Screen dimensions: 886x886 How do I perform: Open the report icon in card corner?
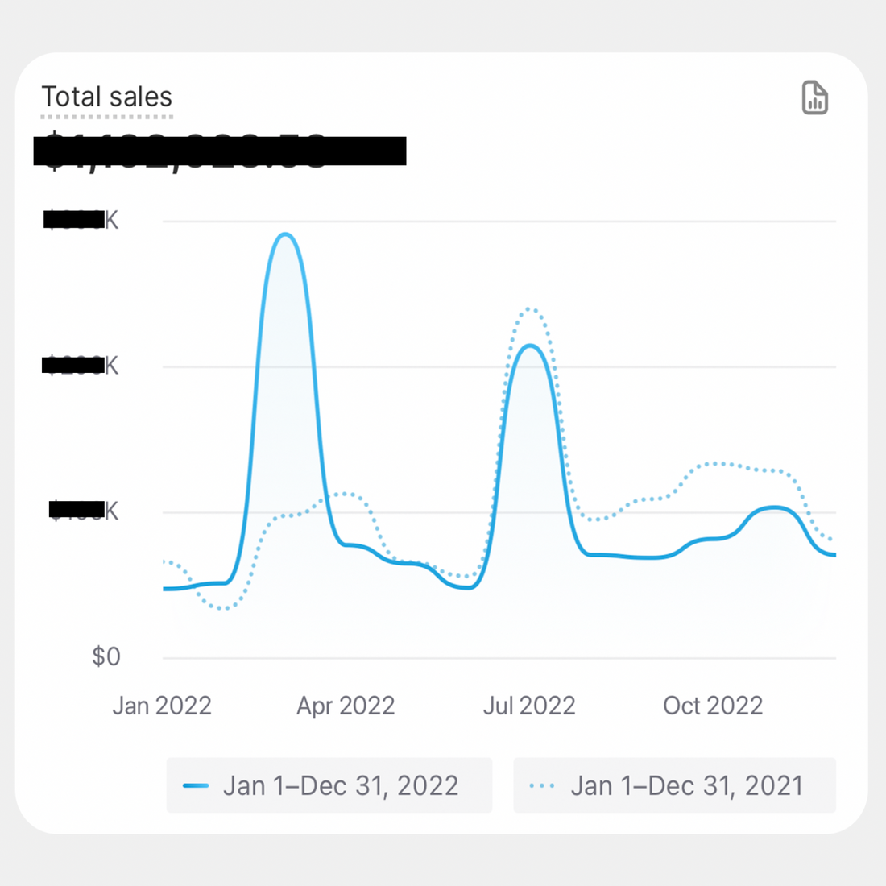815,97
